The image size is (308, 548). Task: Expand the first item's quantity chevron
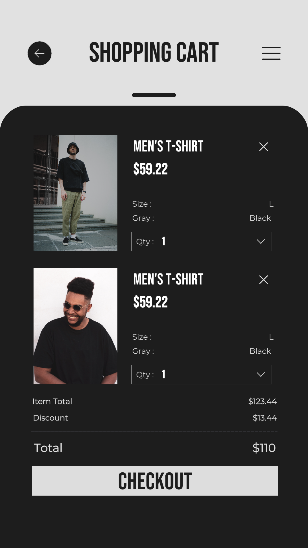(261, 241)
